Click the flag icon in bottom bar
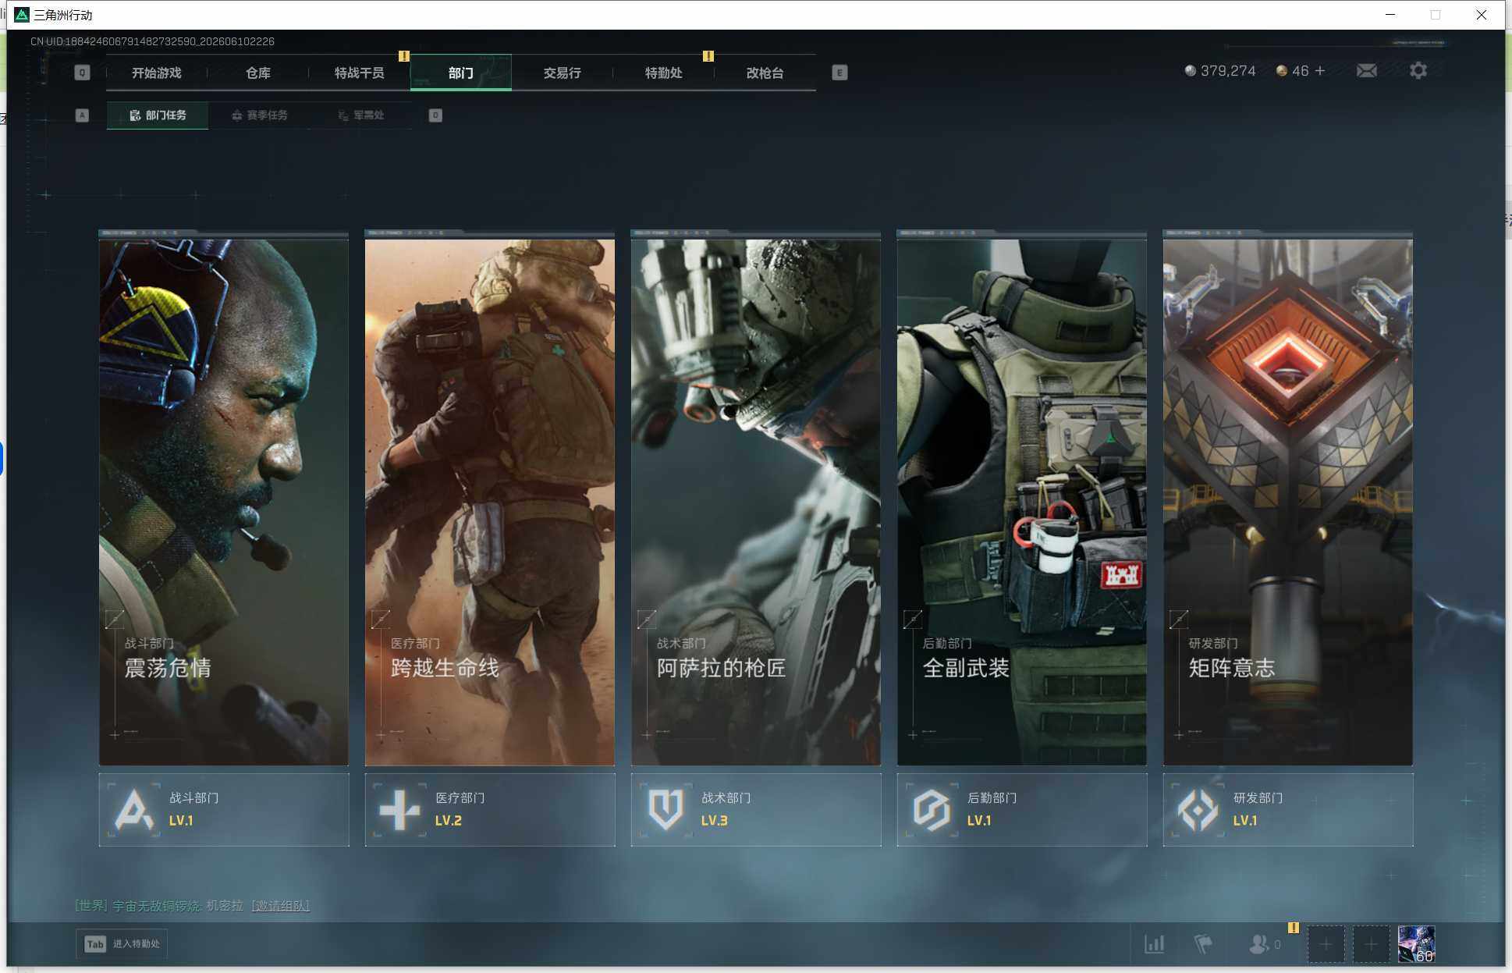1512x973 pixels. coord(1203,944)
